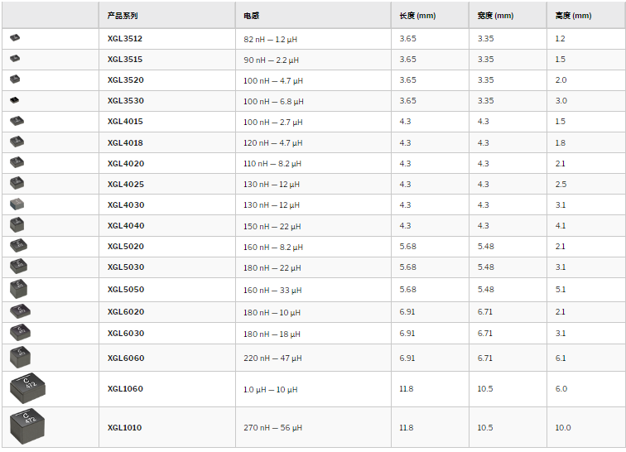626x452 pixels.
Task: Click the 高度 (mm) column header
Action: [573, 16]
